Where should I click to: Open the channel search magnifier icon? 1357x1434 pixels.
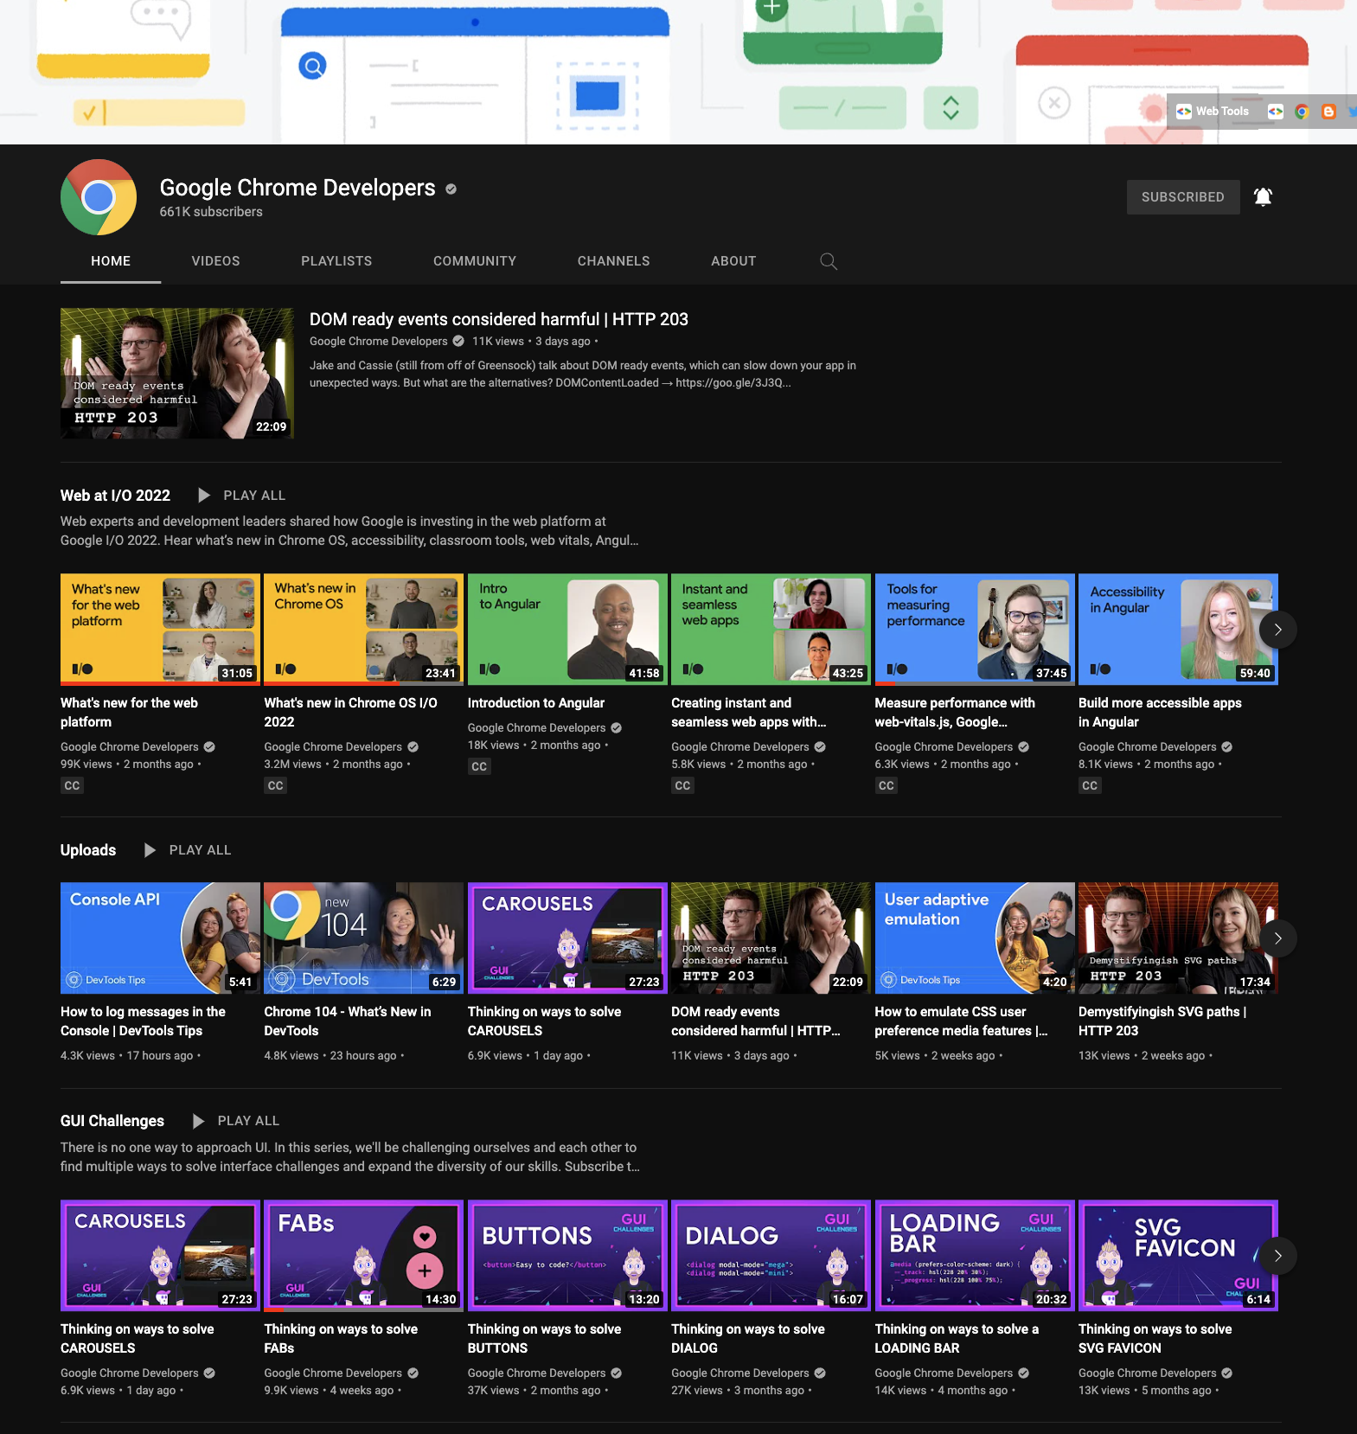click(x=828, y=261)
